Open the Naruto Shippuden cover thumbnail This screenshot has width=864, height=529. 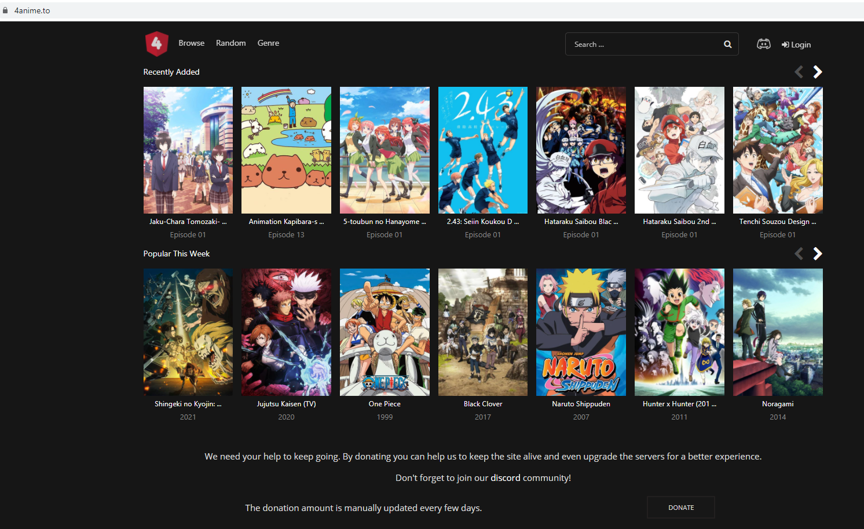(581, 332)
